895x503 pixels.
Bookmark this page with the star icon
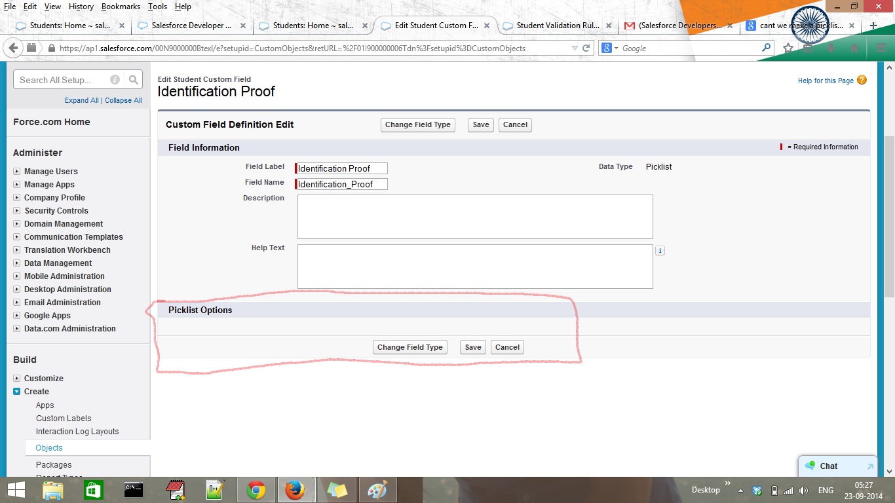click(788, 48)
